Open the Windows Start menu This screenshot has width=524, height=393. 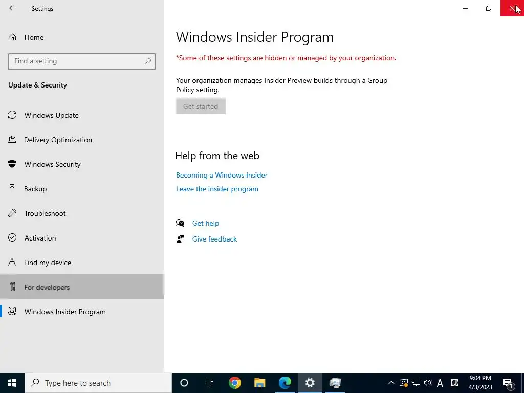[x=12, y=383]
